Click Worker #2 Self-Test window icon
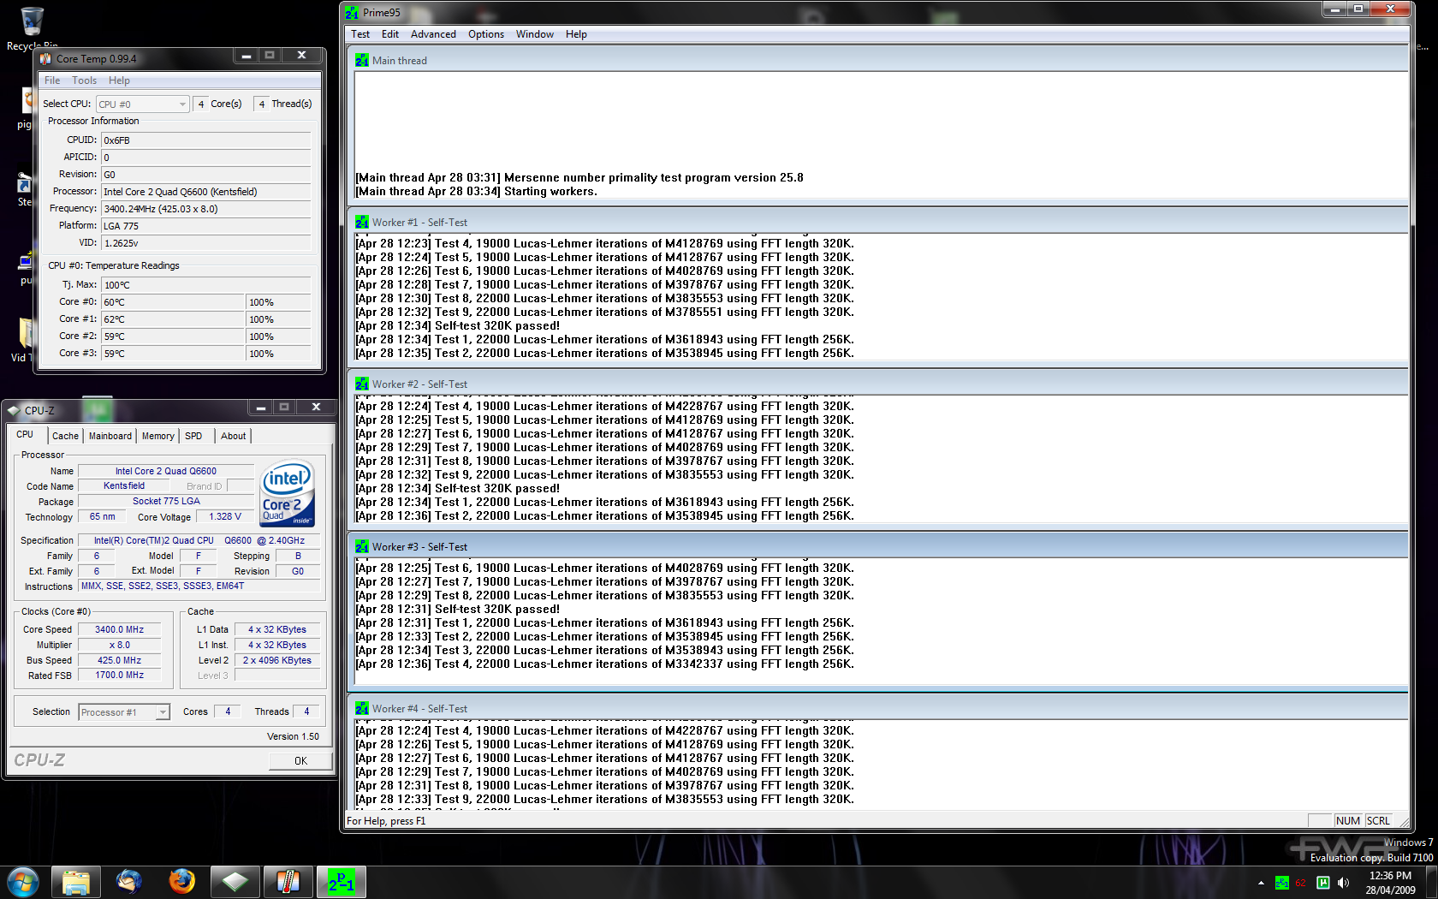Screen dimensions: 1438x899 point(362,384)
